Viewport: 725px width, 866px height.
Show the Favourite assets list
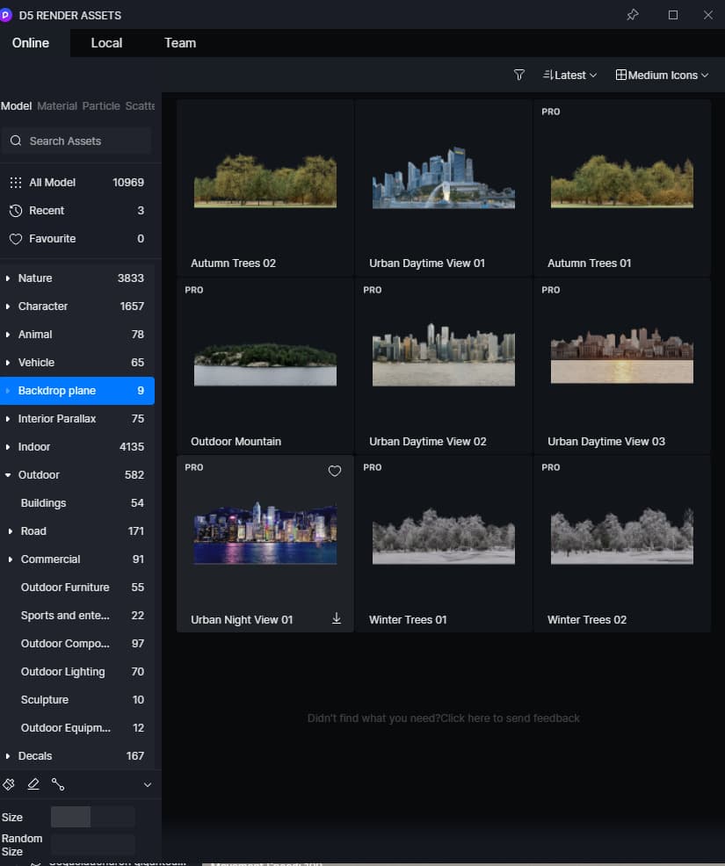(52, 239)
